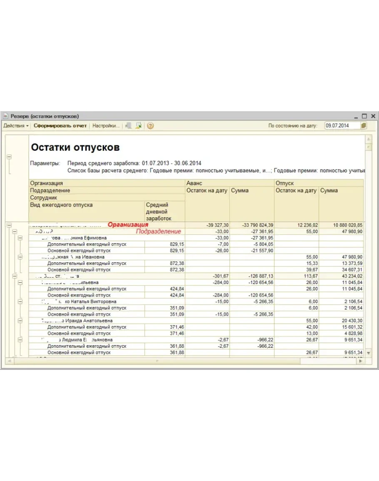The width and height of the screenshot is (379, 481).
Task: Collapse the Ираида Анатольевна employee group
Action: pyautogui.click(x=20, y=321)
